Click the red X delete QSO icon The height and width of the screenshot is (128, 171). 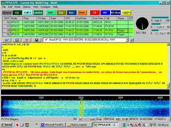point(27,40)
